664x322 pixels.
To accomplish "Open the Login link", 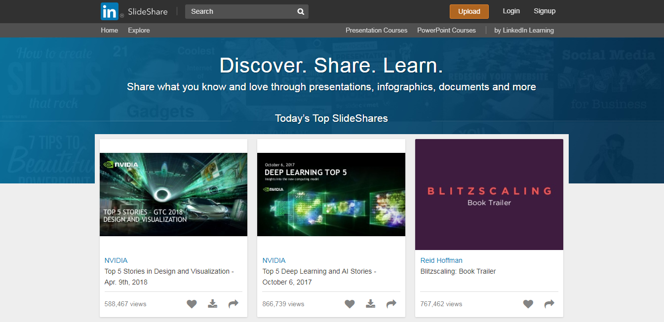I will click(x=511, y=11).
